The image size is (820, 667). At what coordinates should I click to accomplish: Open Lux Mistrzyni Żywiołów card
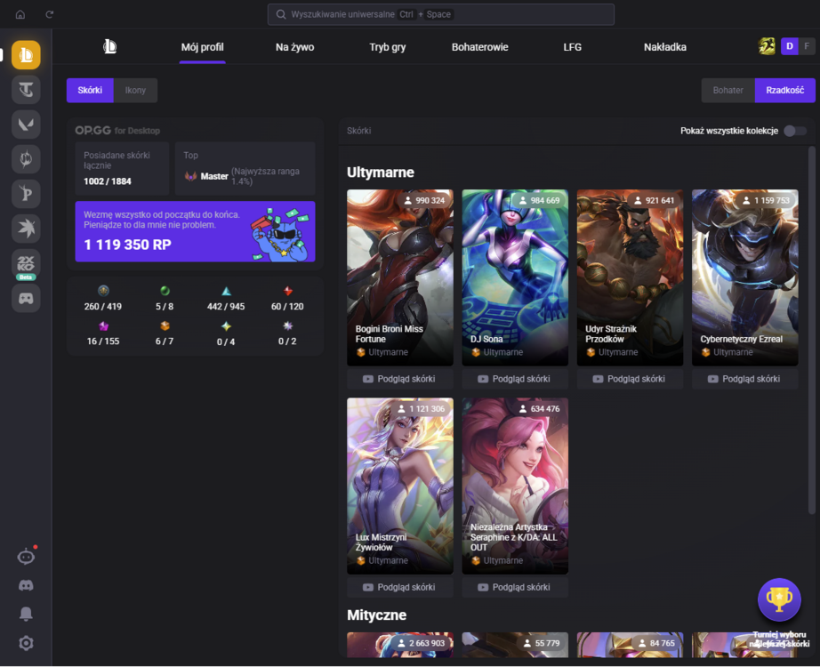[400, 486]
